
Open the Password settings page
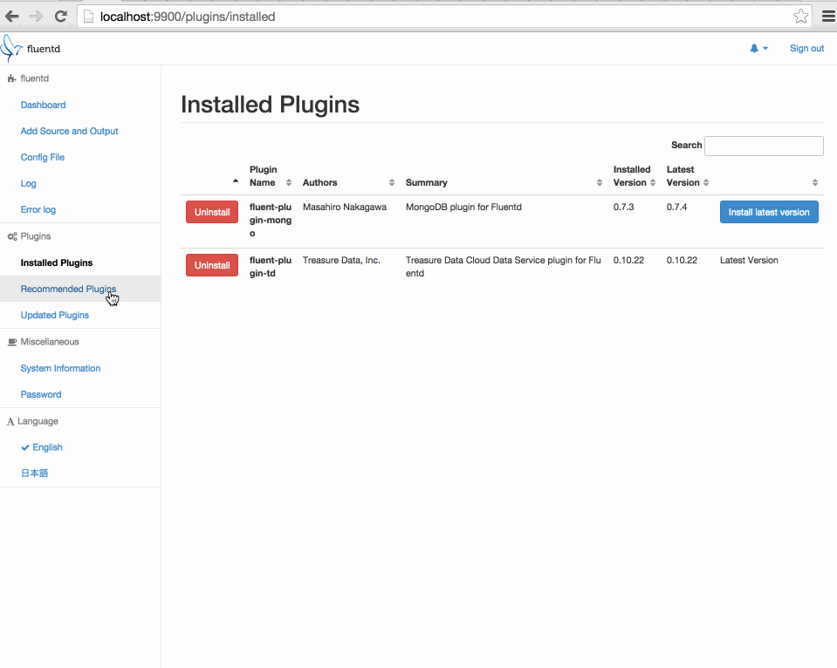41,394
